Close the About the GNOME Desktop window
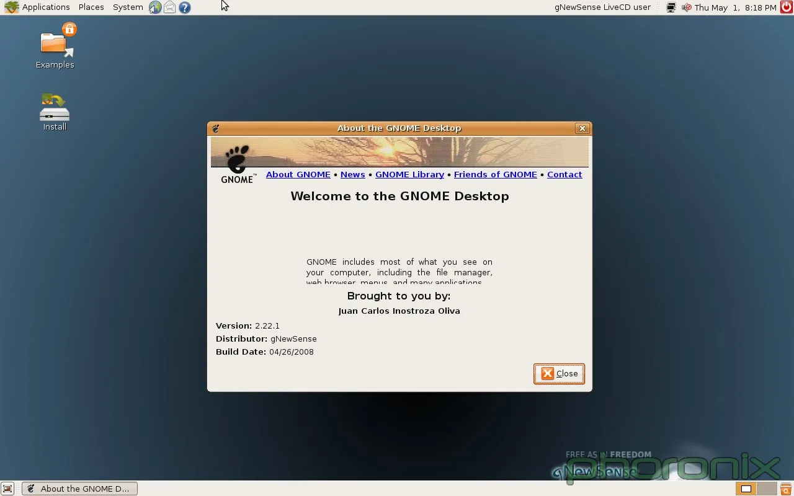Viewport: 794px width, 496px height. point(582,128)
